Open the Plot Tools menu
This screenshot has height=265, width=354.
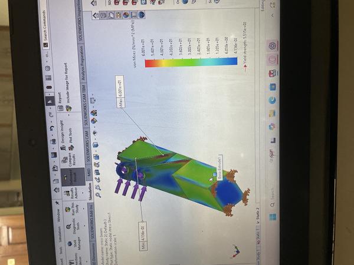71,139
